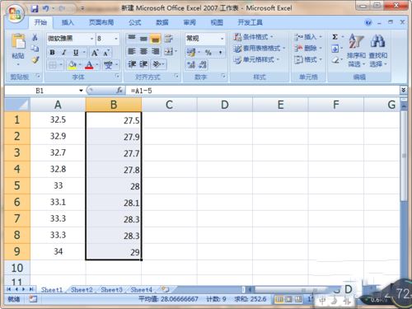This screenshot has width=412, height=309.
Task: Undo last action in Quick Access toolbar
Action: pos(45,9)
